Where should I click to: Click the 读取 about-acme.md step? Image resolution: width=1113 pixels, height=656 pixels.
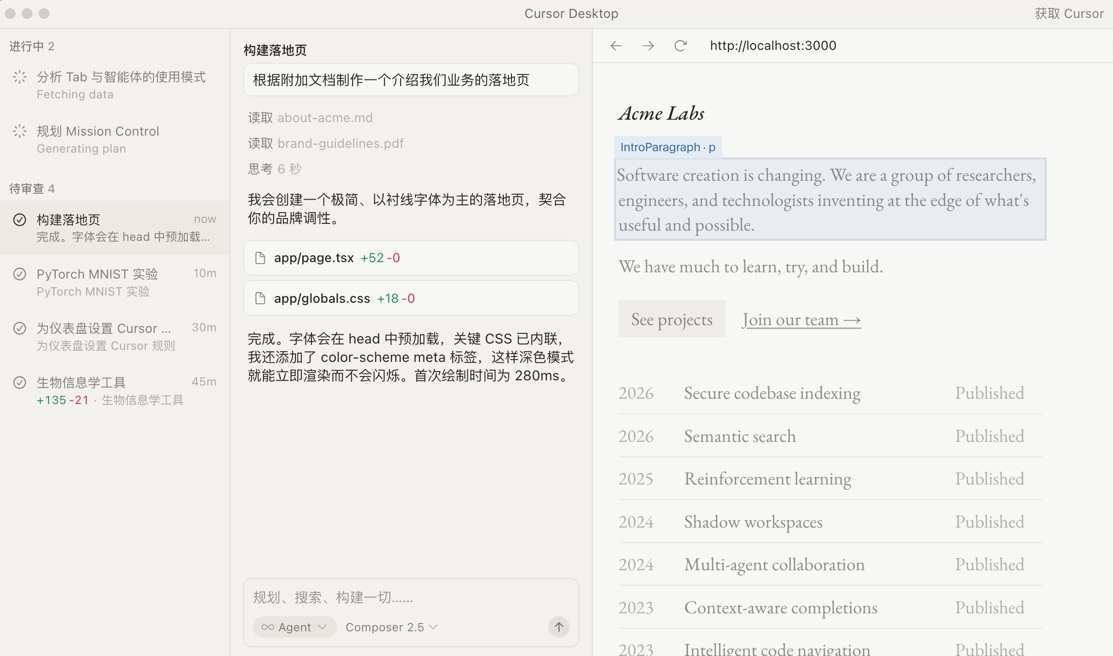[310, 118]
